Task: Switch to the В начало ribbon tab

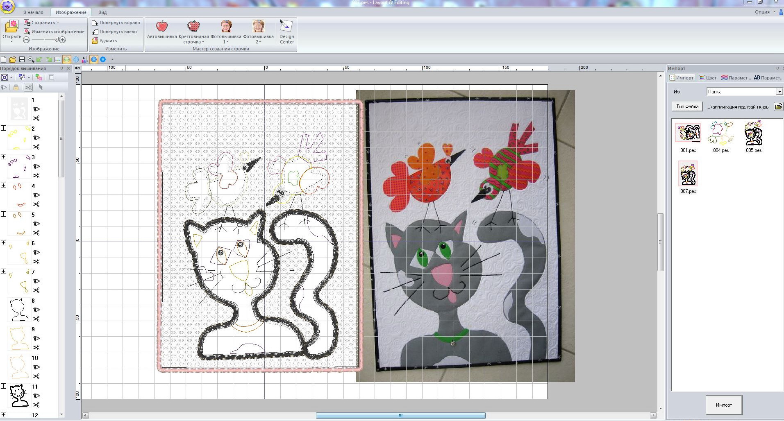Action: click(33, 12)
